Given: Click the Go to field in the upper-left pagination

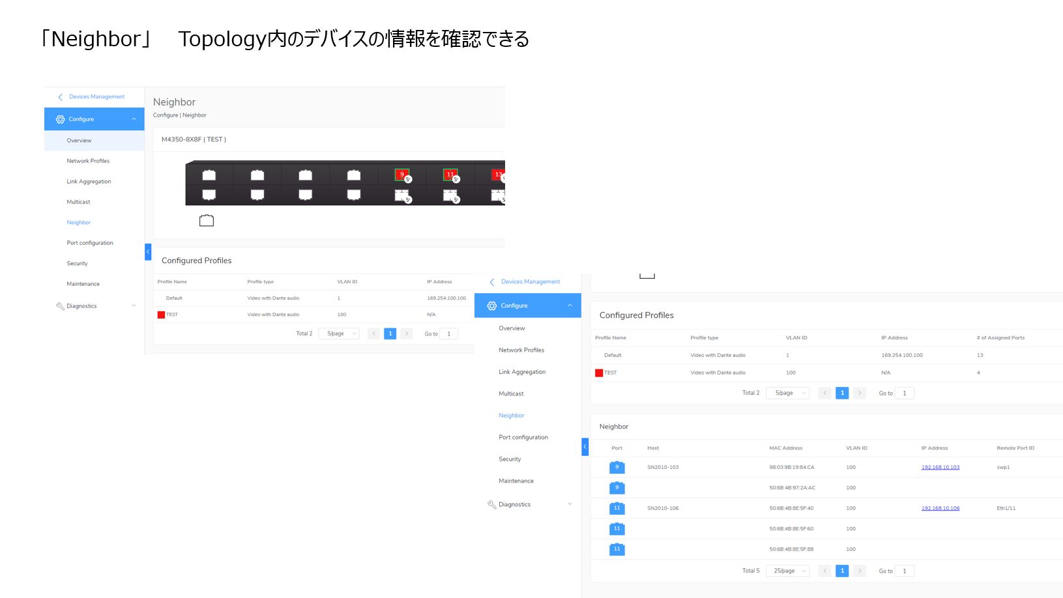Looking at the screenshot, I should click(x=449, y=334).
